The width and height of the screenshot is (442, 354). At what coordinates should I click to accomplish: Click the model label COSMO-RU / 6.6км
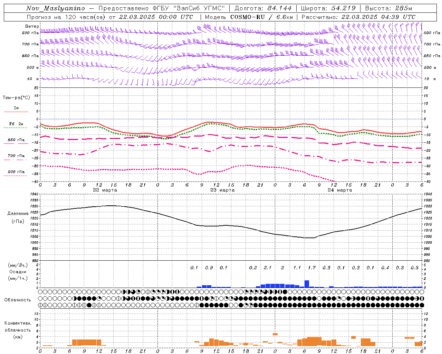[262, 17]
